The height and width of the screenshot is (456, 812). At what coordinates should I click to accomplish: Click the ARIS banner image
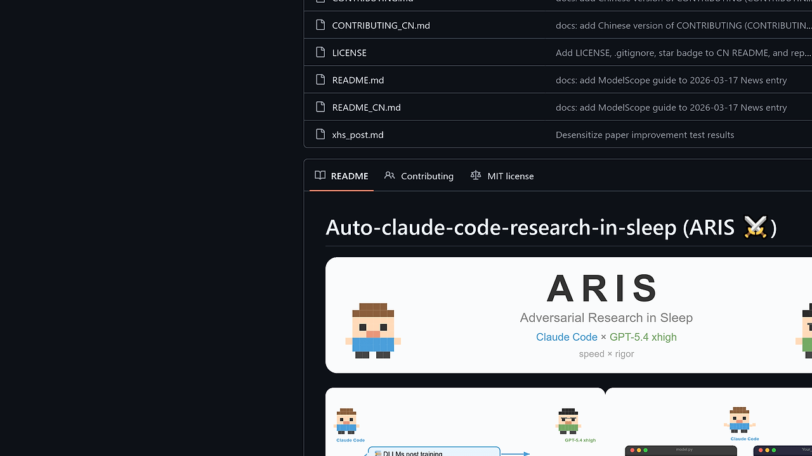(568, 315)
